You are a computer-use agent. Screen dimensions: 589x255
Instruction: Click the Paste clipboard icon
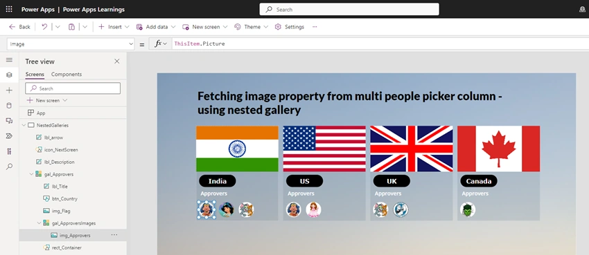pos(71,27)
